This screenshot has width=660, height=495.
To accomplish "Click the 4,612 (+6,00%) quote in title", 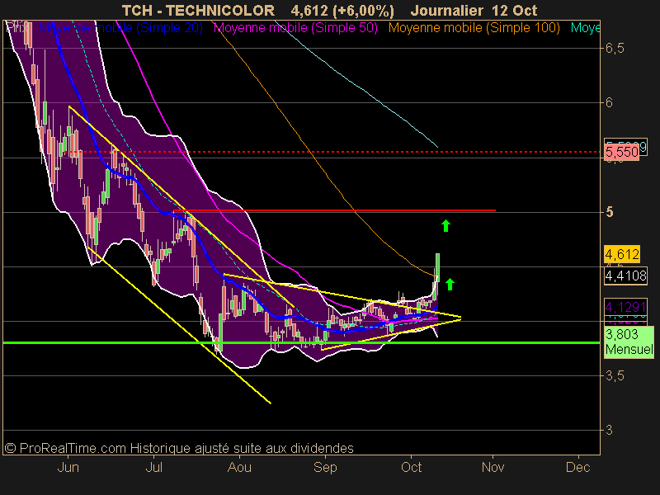I will [x=342, y=10].
